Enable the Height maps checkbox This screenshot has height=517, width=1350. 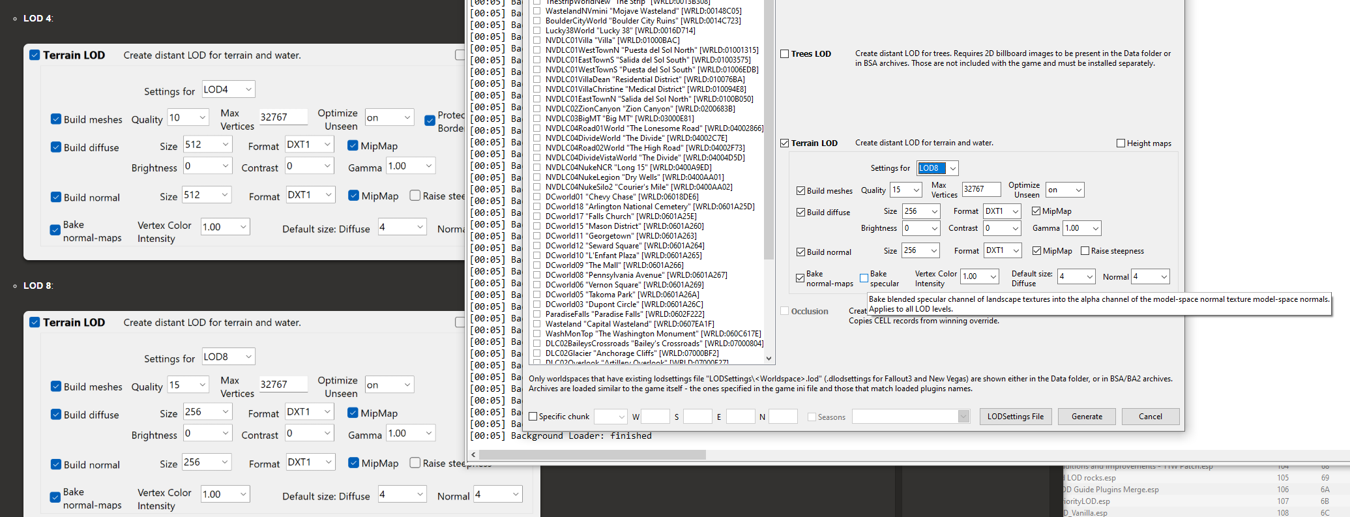click(1121, 143)
